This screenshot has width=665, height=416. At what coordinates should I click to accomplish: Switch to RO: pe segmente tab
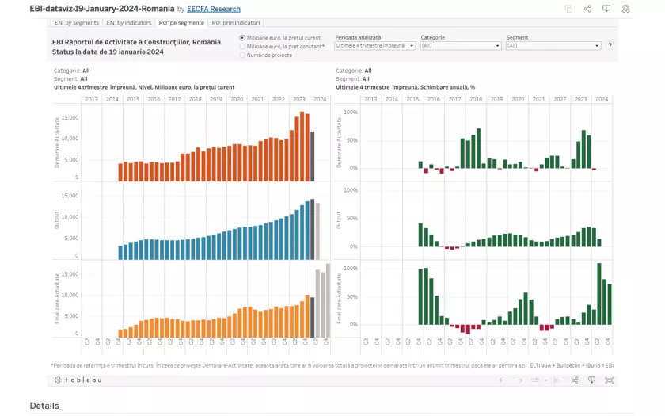pos(181,23)
